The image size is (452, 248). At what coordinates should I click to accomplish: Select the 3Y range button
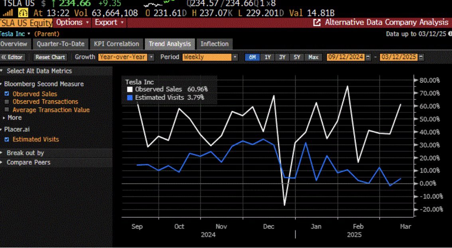[282, 57]
